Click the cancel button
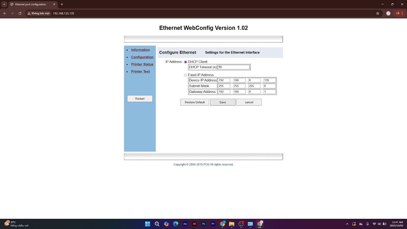Viewport: 407px width, 229px height. pos(249,102)
